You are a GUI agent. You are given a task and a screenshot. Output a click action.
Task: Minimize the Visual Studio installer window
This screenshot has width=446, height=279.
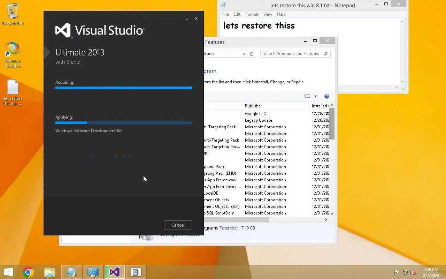[187, 19]
